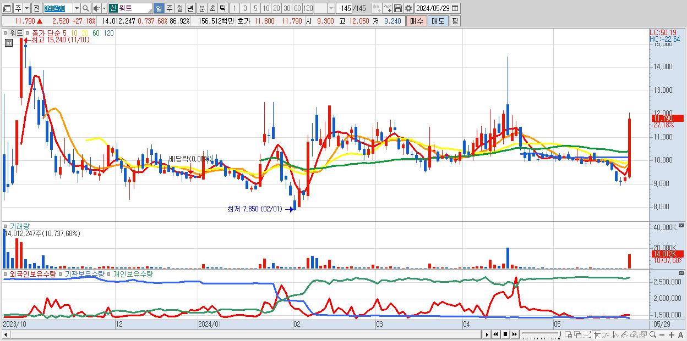The width and height of the screenshot is (687, 341).
Task: Click the crosshair cursor tool icon
Action: click(597, 334)
